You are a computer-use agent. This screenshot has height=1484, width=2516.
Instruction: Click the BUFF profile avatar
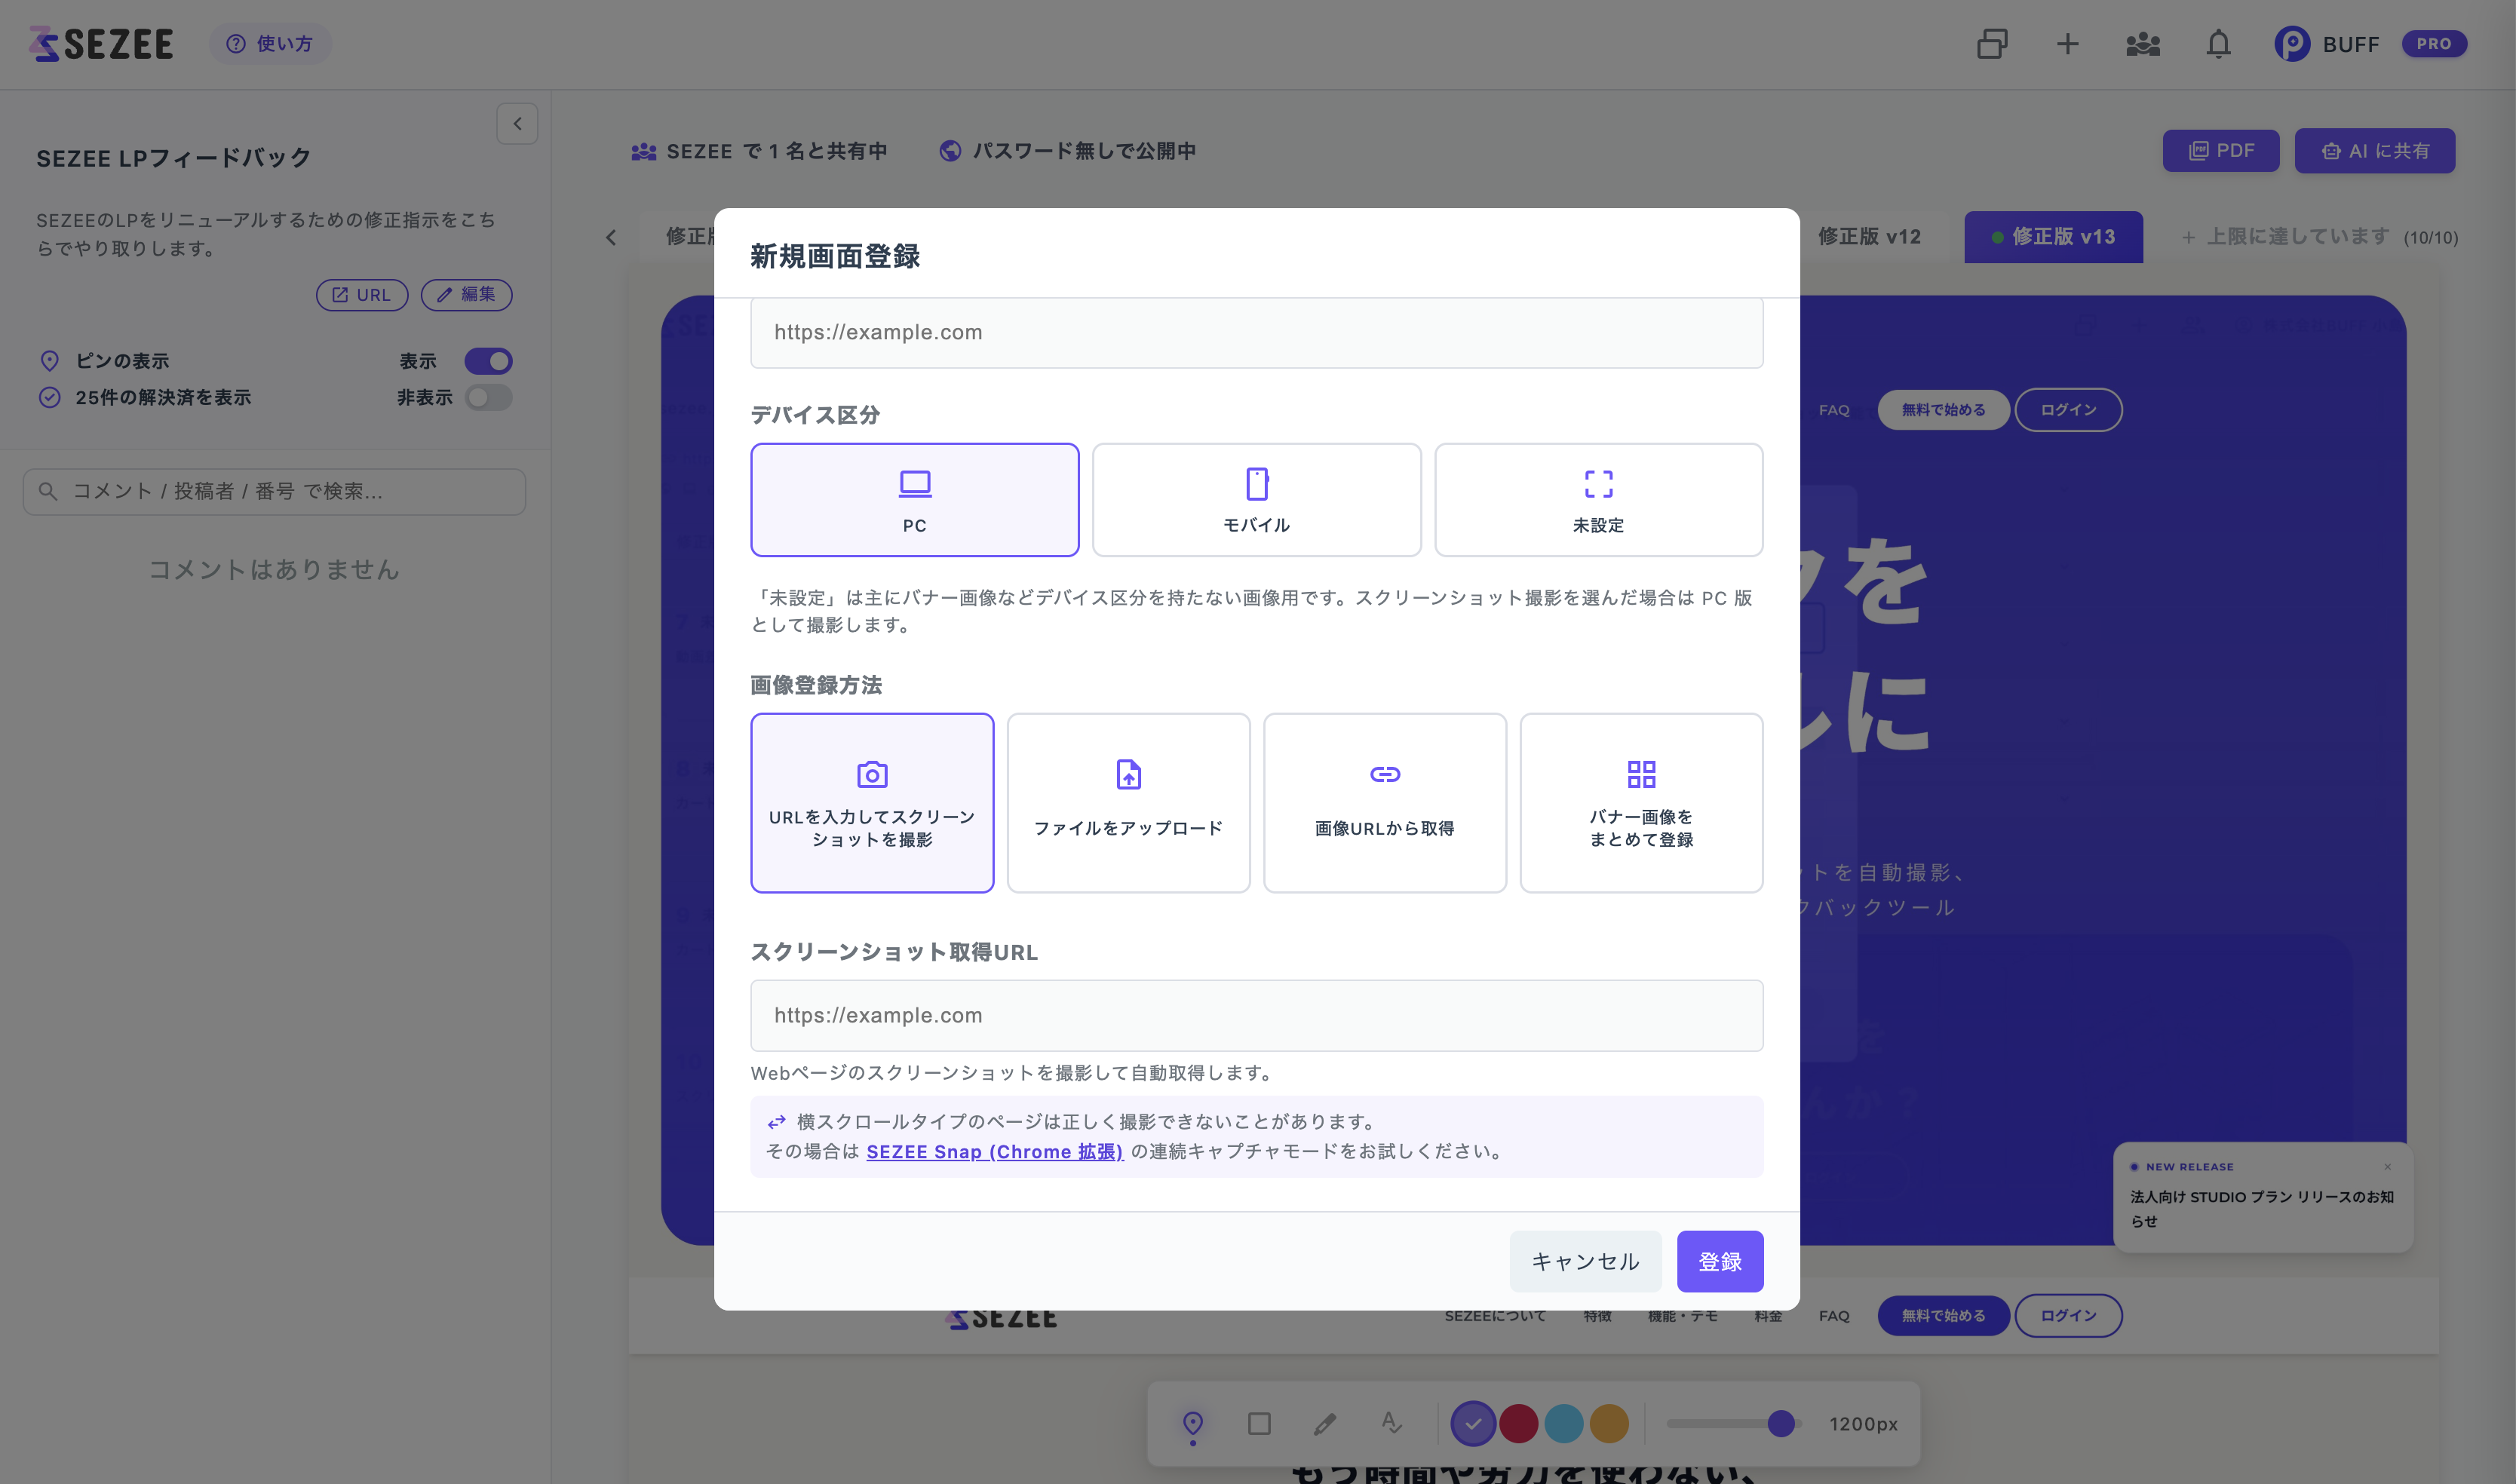pos(2291,43)
